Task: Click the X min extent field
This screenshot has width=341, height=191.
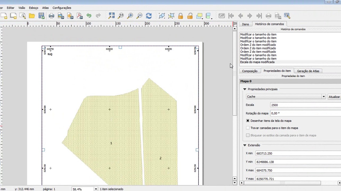Action: [298, 153]
